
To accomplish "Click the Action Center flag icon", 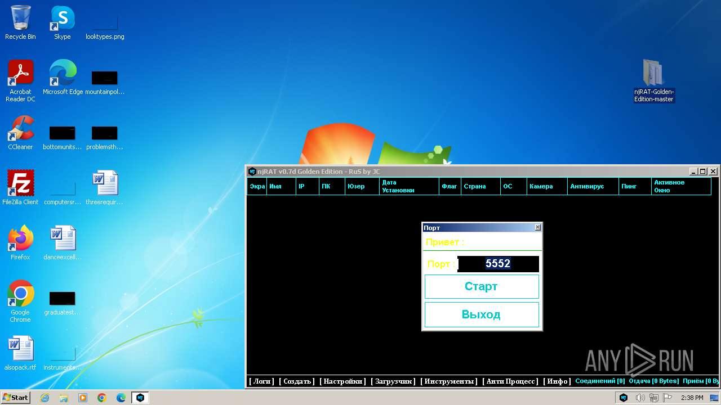I will [x=667, y=398].
